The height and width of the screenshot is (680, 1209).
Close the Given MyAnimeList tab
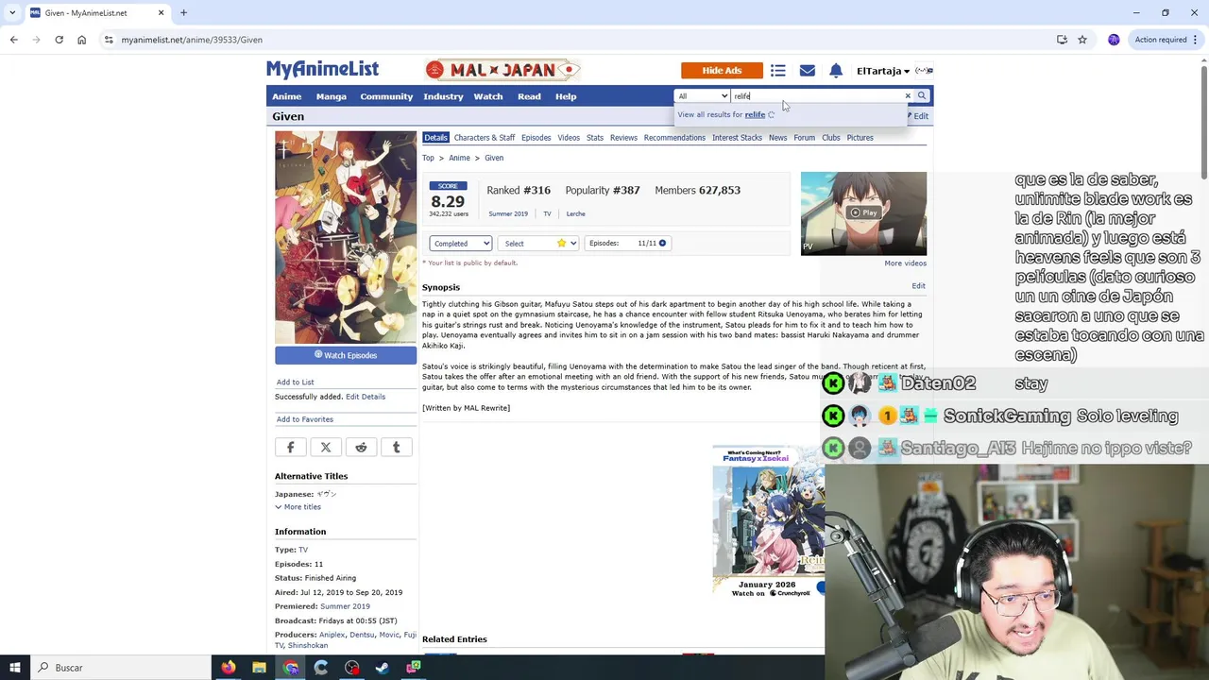161,13
